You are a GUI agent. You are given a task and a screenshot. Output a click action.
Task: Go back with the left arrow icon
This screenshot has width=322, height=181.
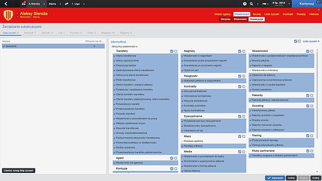point(6,4)
